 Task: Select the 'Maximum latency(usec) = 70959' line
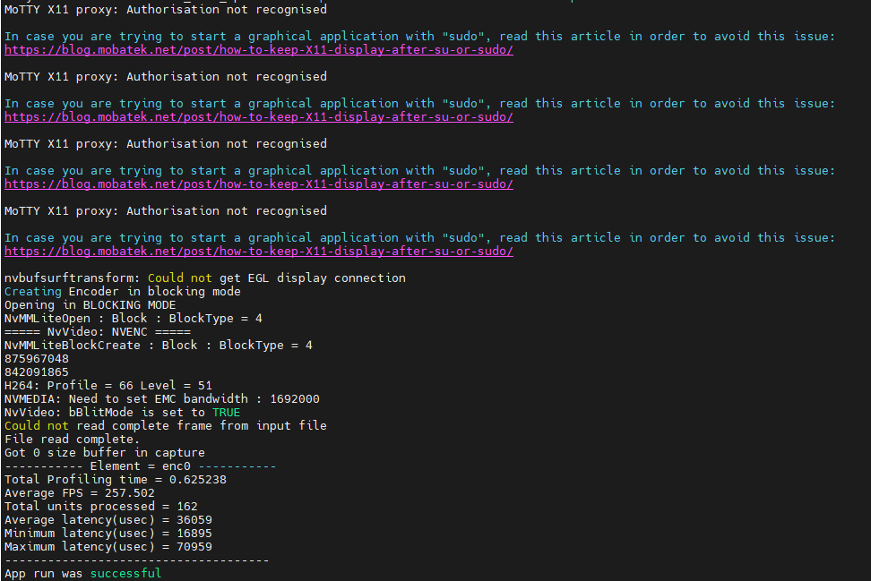108,547
